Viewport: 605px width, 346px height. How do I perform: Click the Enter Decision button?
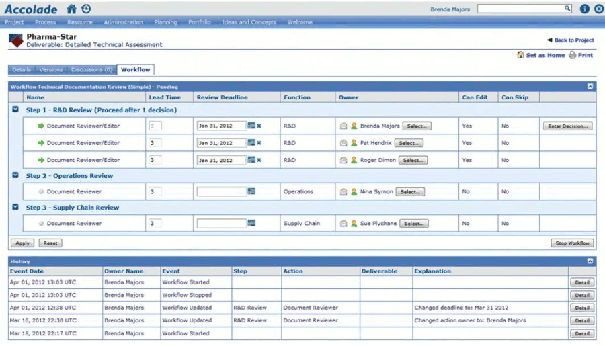tap(567, 126)
